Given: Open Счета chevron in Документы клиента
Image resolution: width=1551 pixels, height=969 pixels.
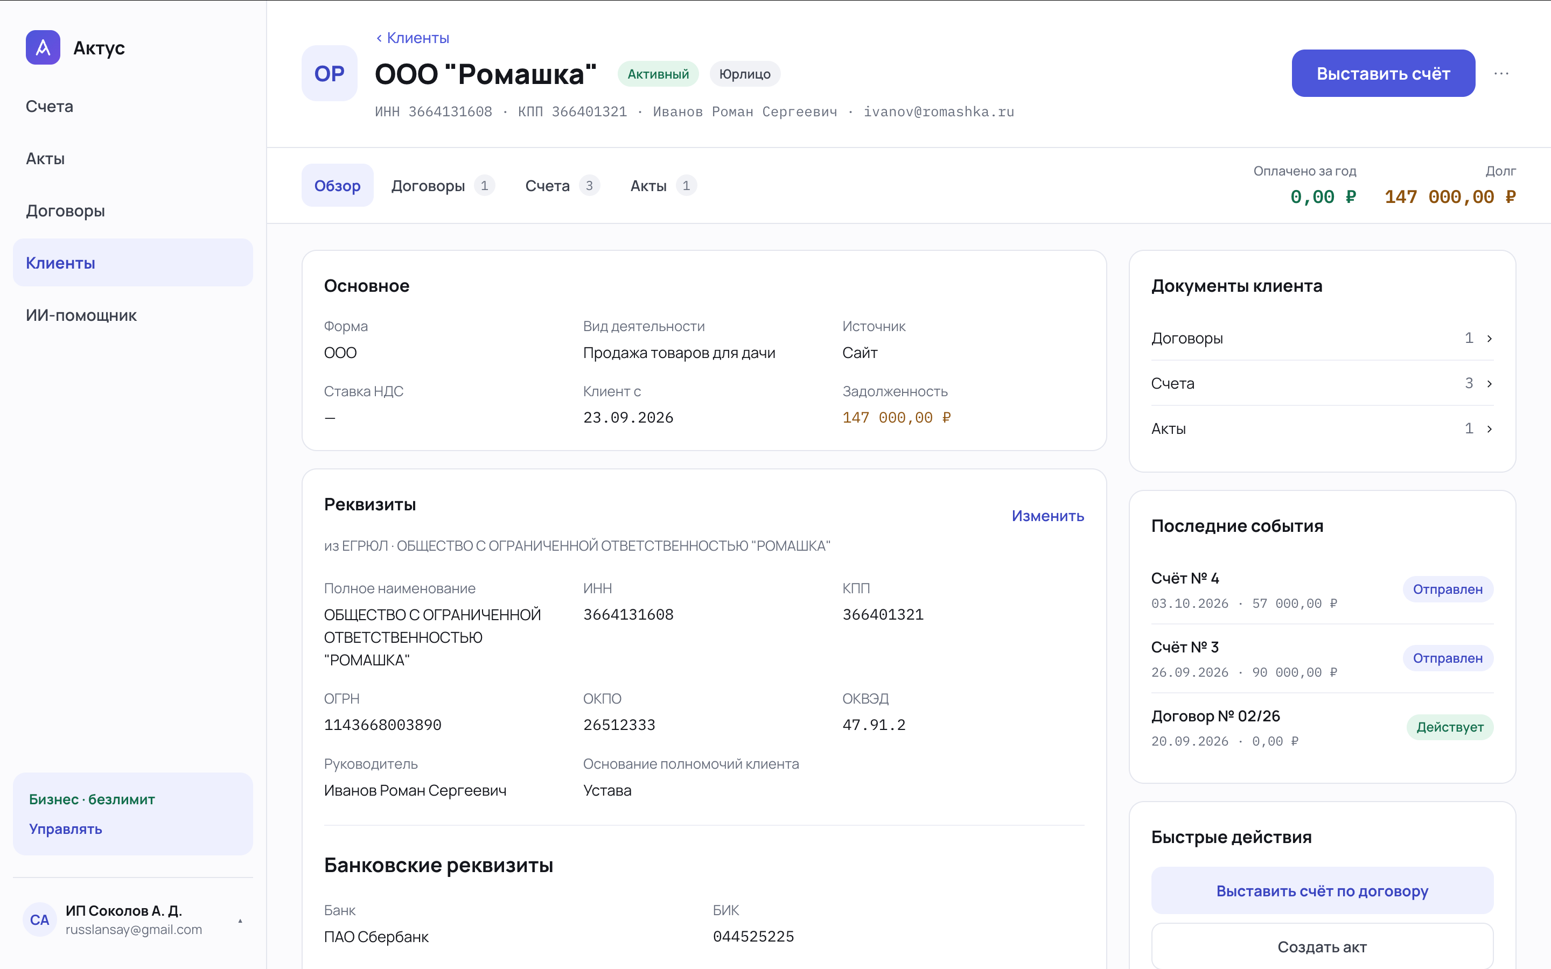Looking at the screenshot, I should pos(1490,383).
